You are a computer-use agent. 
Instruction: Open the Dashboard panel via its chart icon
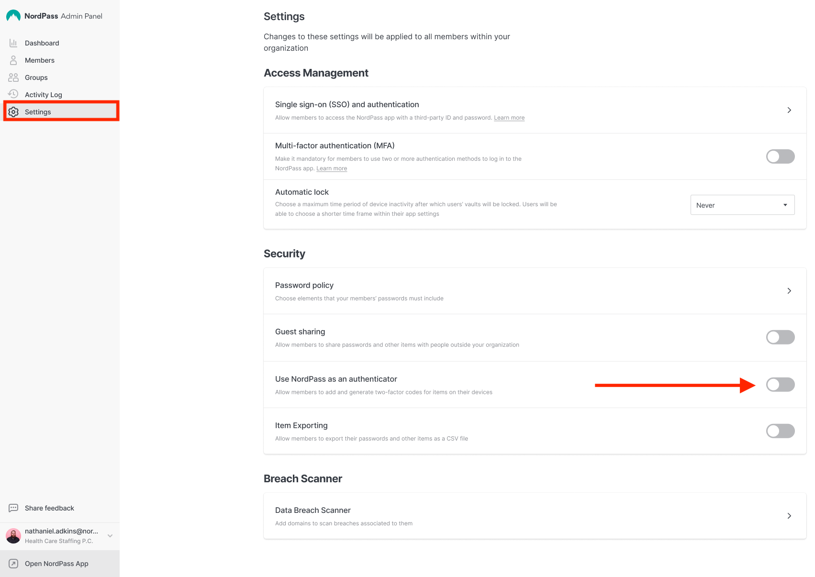click(x=13, y=43)
